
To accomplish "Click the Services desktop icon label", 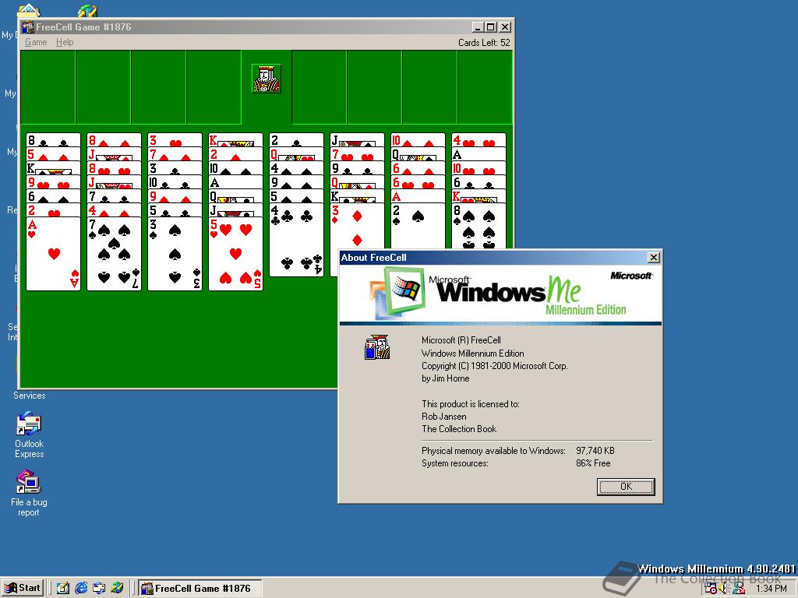I will pyautogui.click(x=29, y=396).
